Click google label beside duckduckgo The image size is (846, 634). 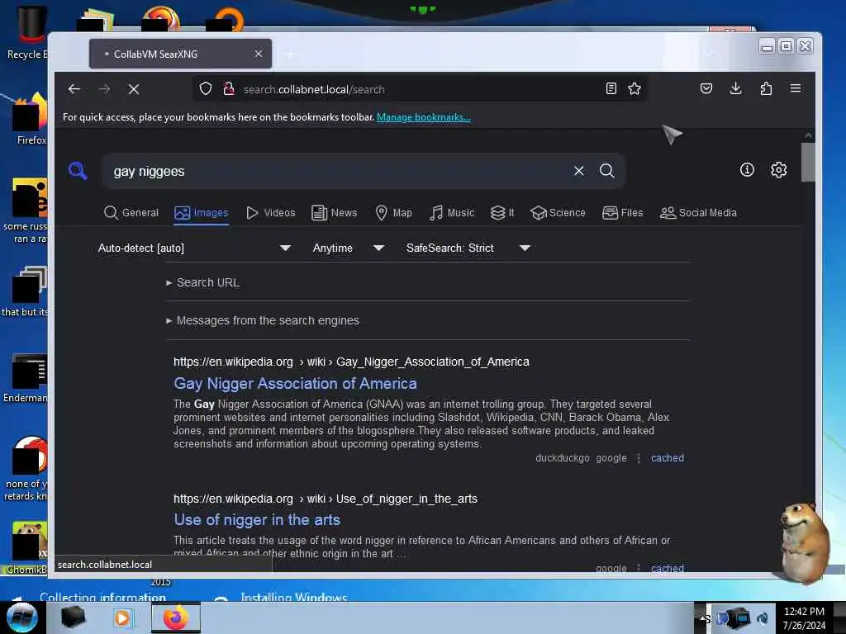[611, 457]
